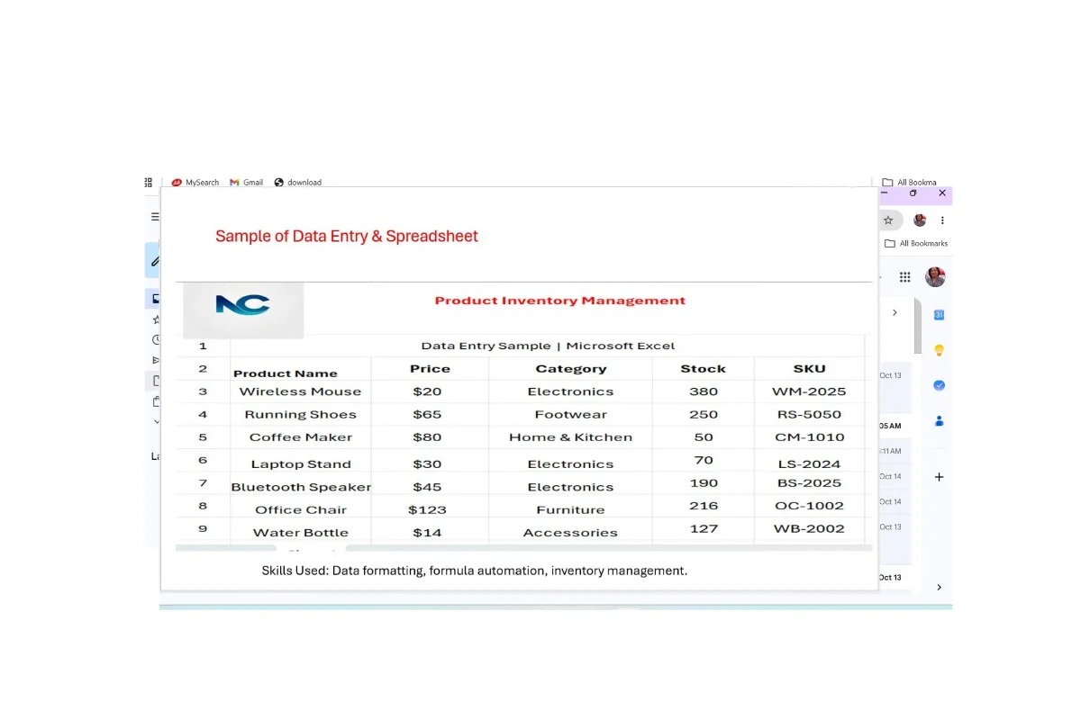Screen dimensions: 1081x720
Task: Open Chrome's three-dot menu
Action: pyautogui.click(x=942, y=220)
